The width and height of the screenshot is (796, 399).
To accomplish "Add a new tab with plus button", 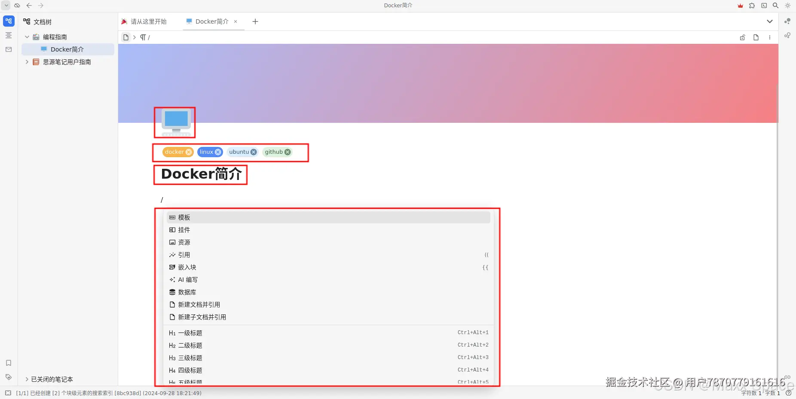I will 255,21.
